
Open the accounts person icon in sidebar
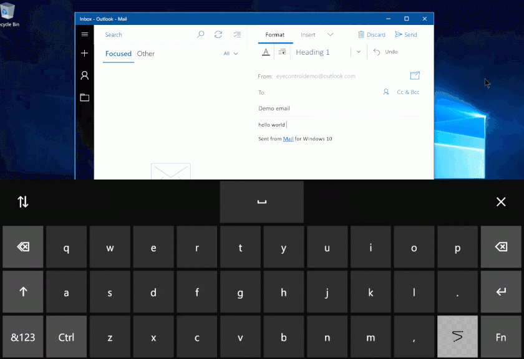(x=85, y=75)
